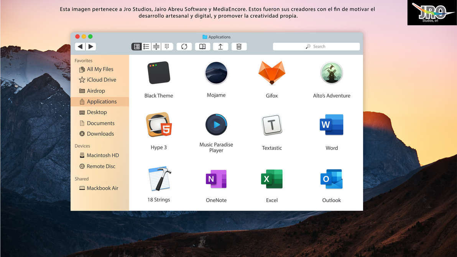Click the "Mojame" label text
The height and width of the screenshot is (257, 457).
click(216, 95)
